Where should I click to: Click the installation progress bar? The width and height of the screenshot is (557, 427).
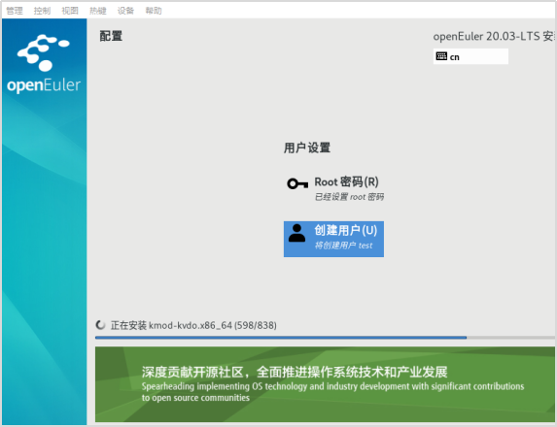(325, 338)
